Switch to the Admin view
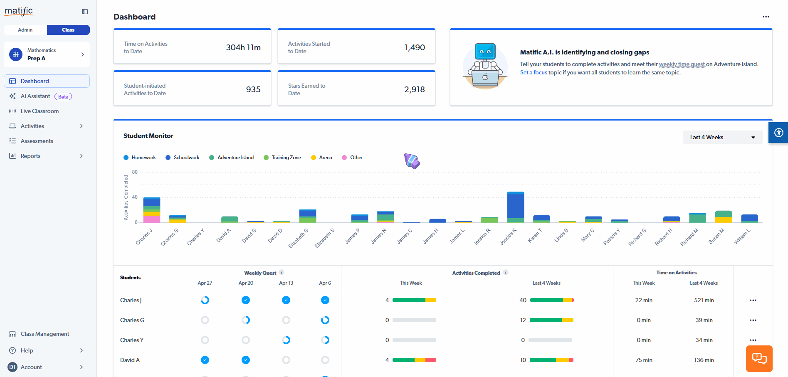The width and height of the screenshot is (788, 377). pos(25,30)
